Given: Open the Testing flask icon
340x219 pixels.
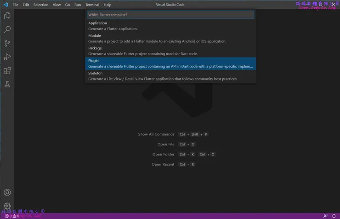Looking at the screenshot, I should (x=7, y=84).
